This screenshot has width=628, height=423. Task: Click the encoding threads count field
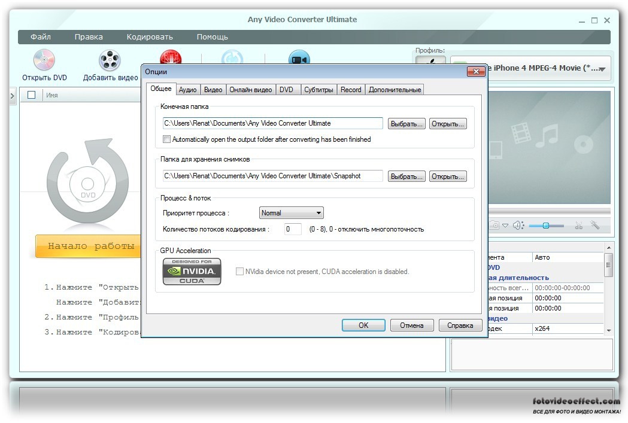click(293, 229)
